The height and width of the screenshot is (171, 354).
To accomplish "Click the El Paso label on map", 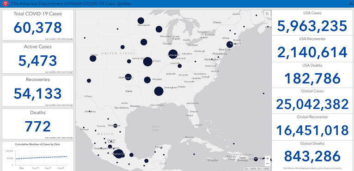I will (88, 96).
